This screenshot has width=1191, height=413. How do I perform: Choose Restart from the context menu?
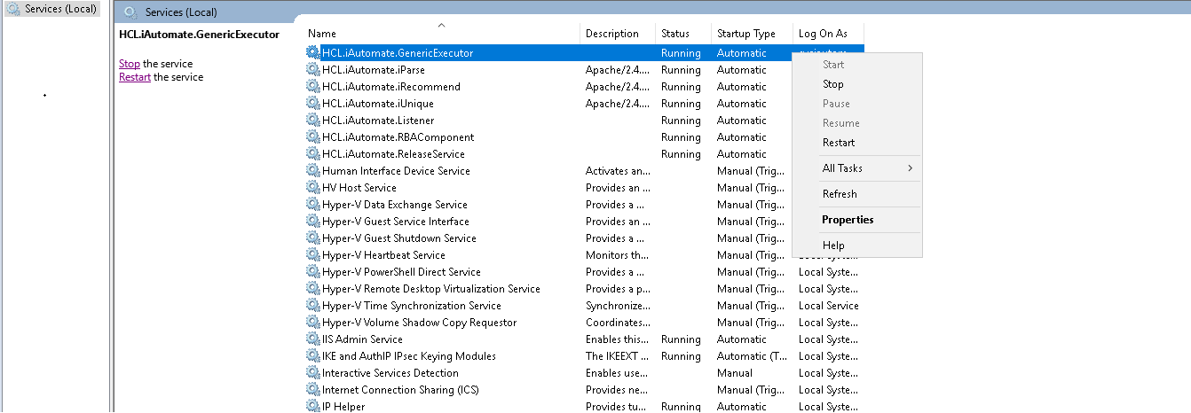tap(839, 143)
